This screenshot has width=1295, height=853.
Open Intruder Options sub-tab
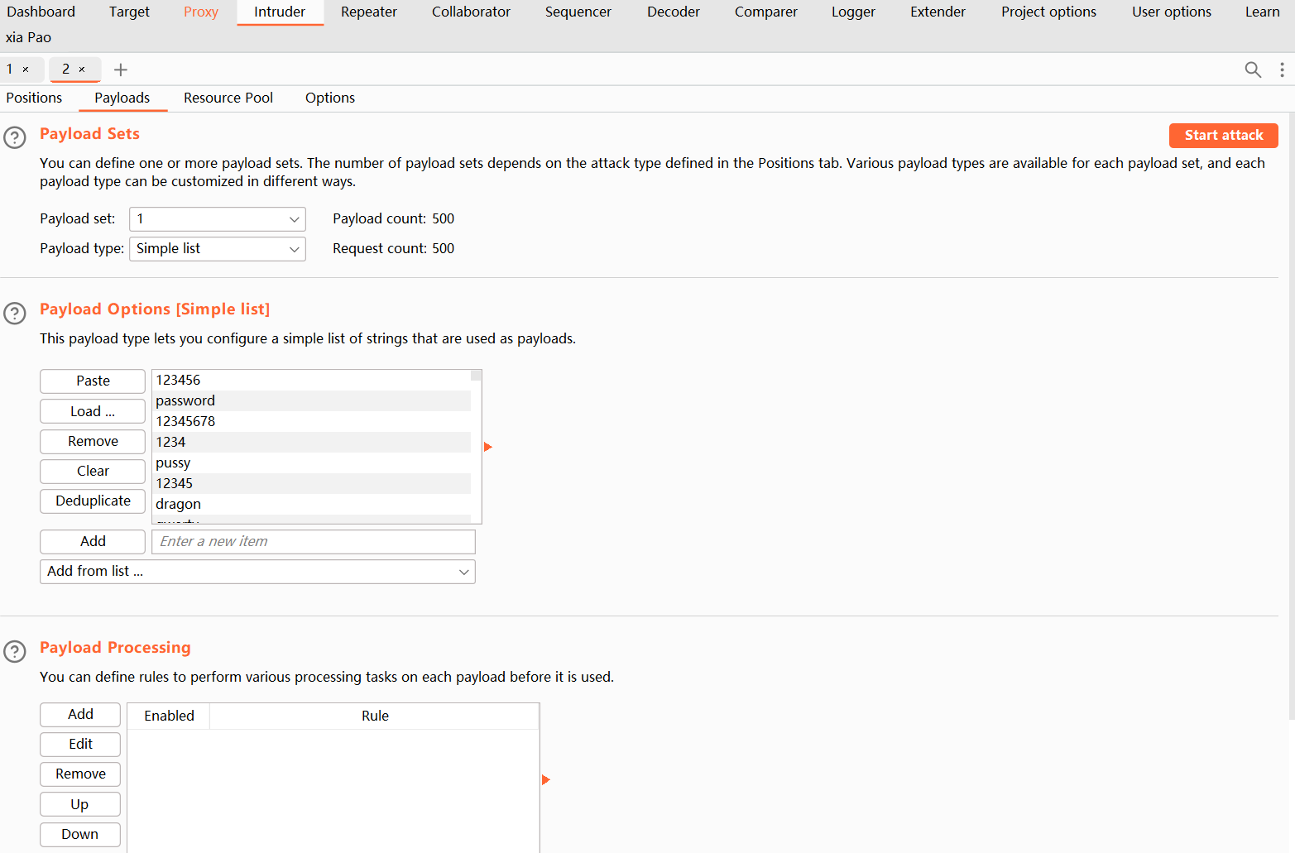[x=330, y=98]
